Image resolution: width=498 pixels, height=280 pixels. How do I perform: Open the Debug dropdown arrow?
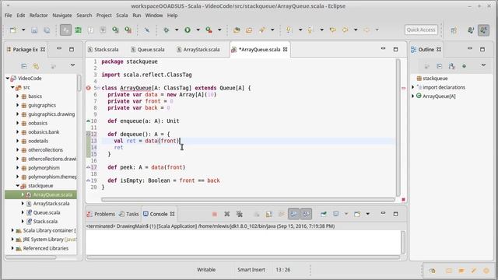click(177, 30)
